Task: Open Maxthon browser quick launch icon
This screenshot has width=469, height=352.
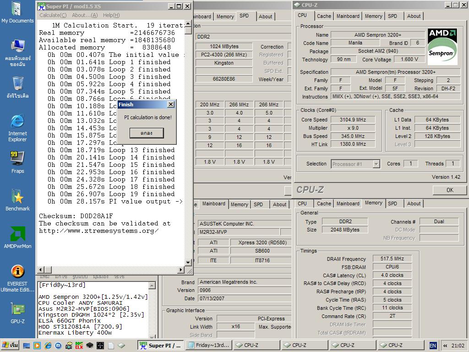Action: (58, 346)
